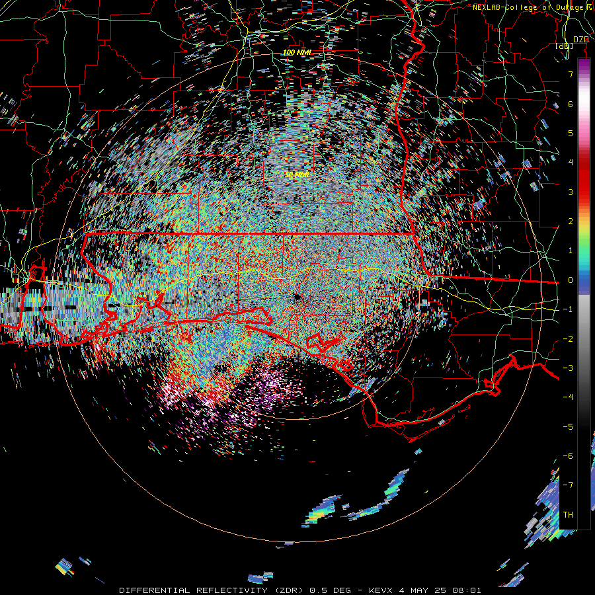
Task: Click the black radar site dot at the map center
Action: click(x=297, y=297)
